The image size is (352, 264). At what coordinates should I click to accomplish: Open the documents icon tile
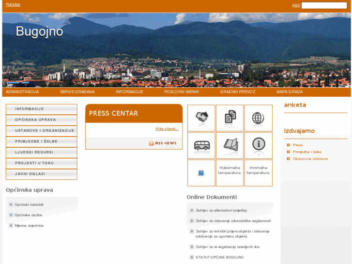tap(230, 118)
